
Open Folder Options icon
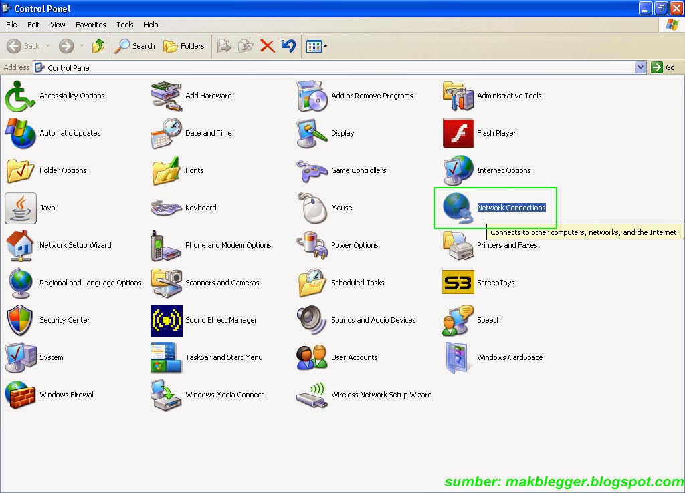(19, 170)
